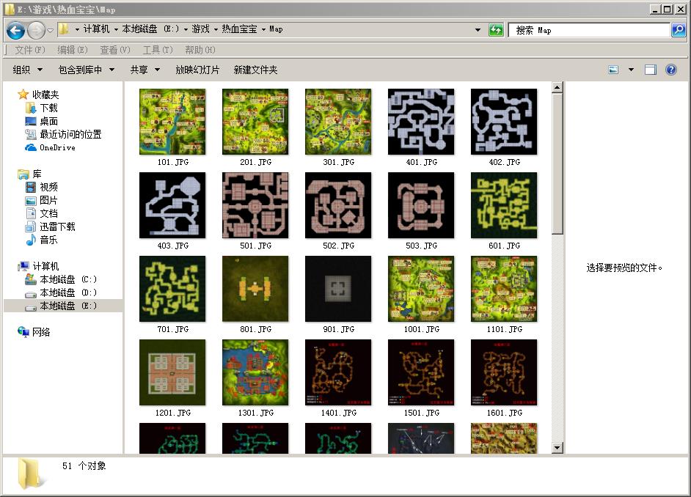This screenshot has height=497, width=691.
Task: Click the help question mark icon
Action: click(x=670, y=70)
